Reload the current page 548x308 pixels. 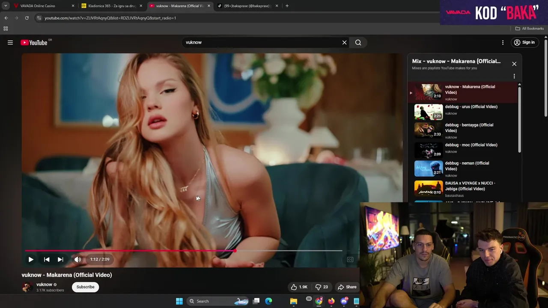click(x=27, y=18)
